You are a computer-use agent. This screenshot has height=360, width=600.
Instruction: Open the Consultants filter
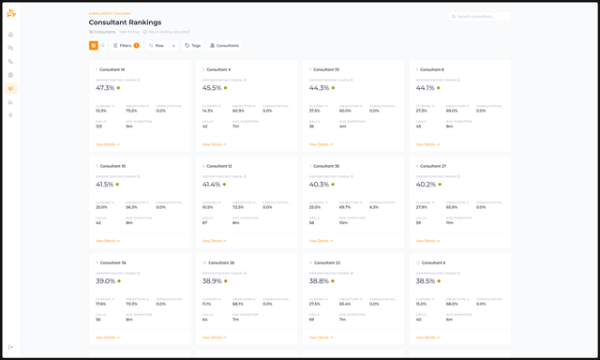click(x=224, y=46)
